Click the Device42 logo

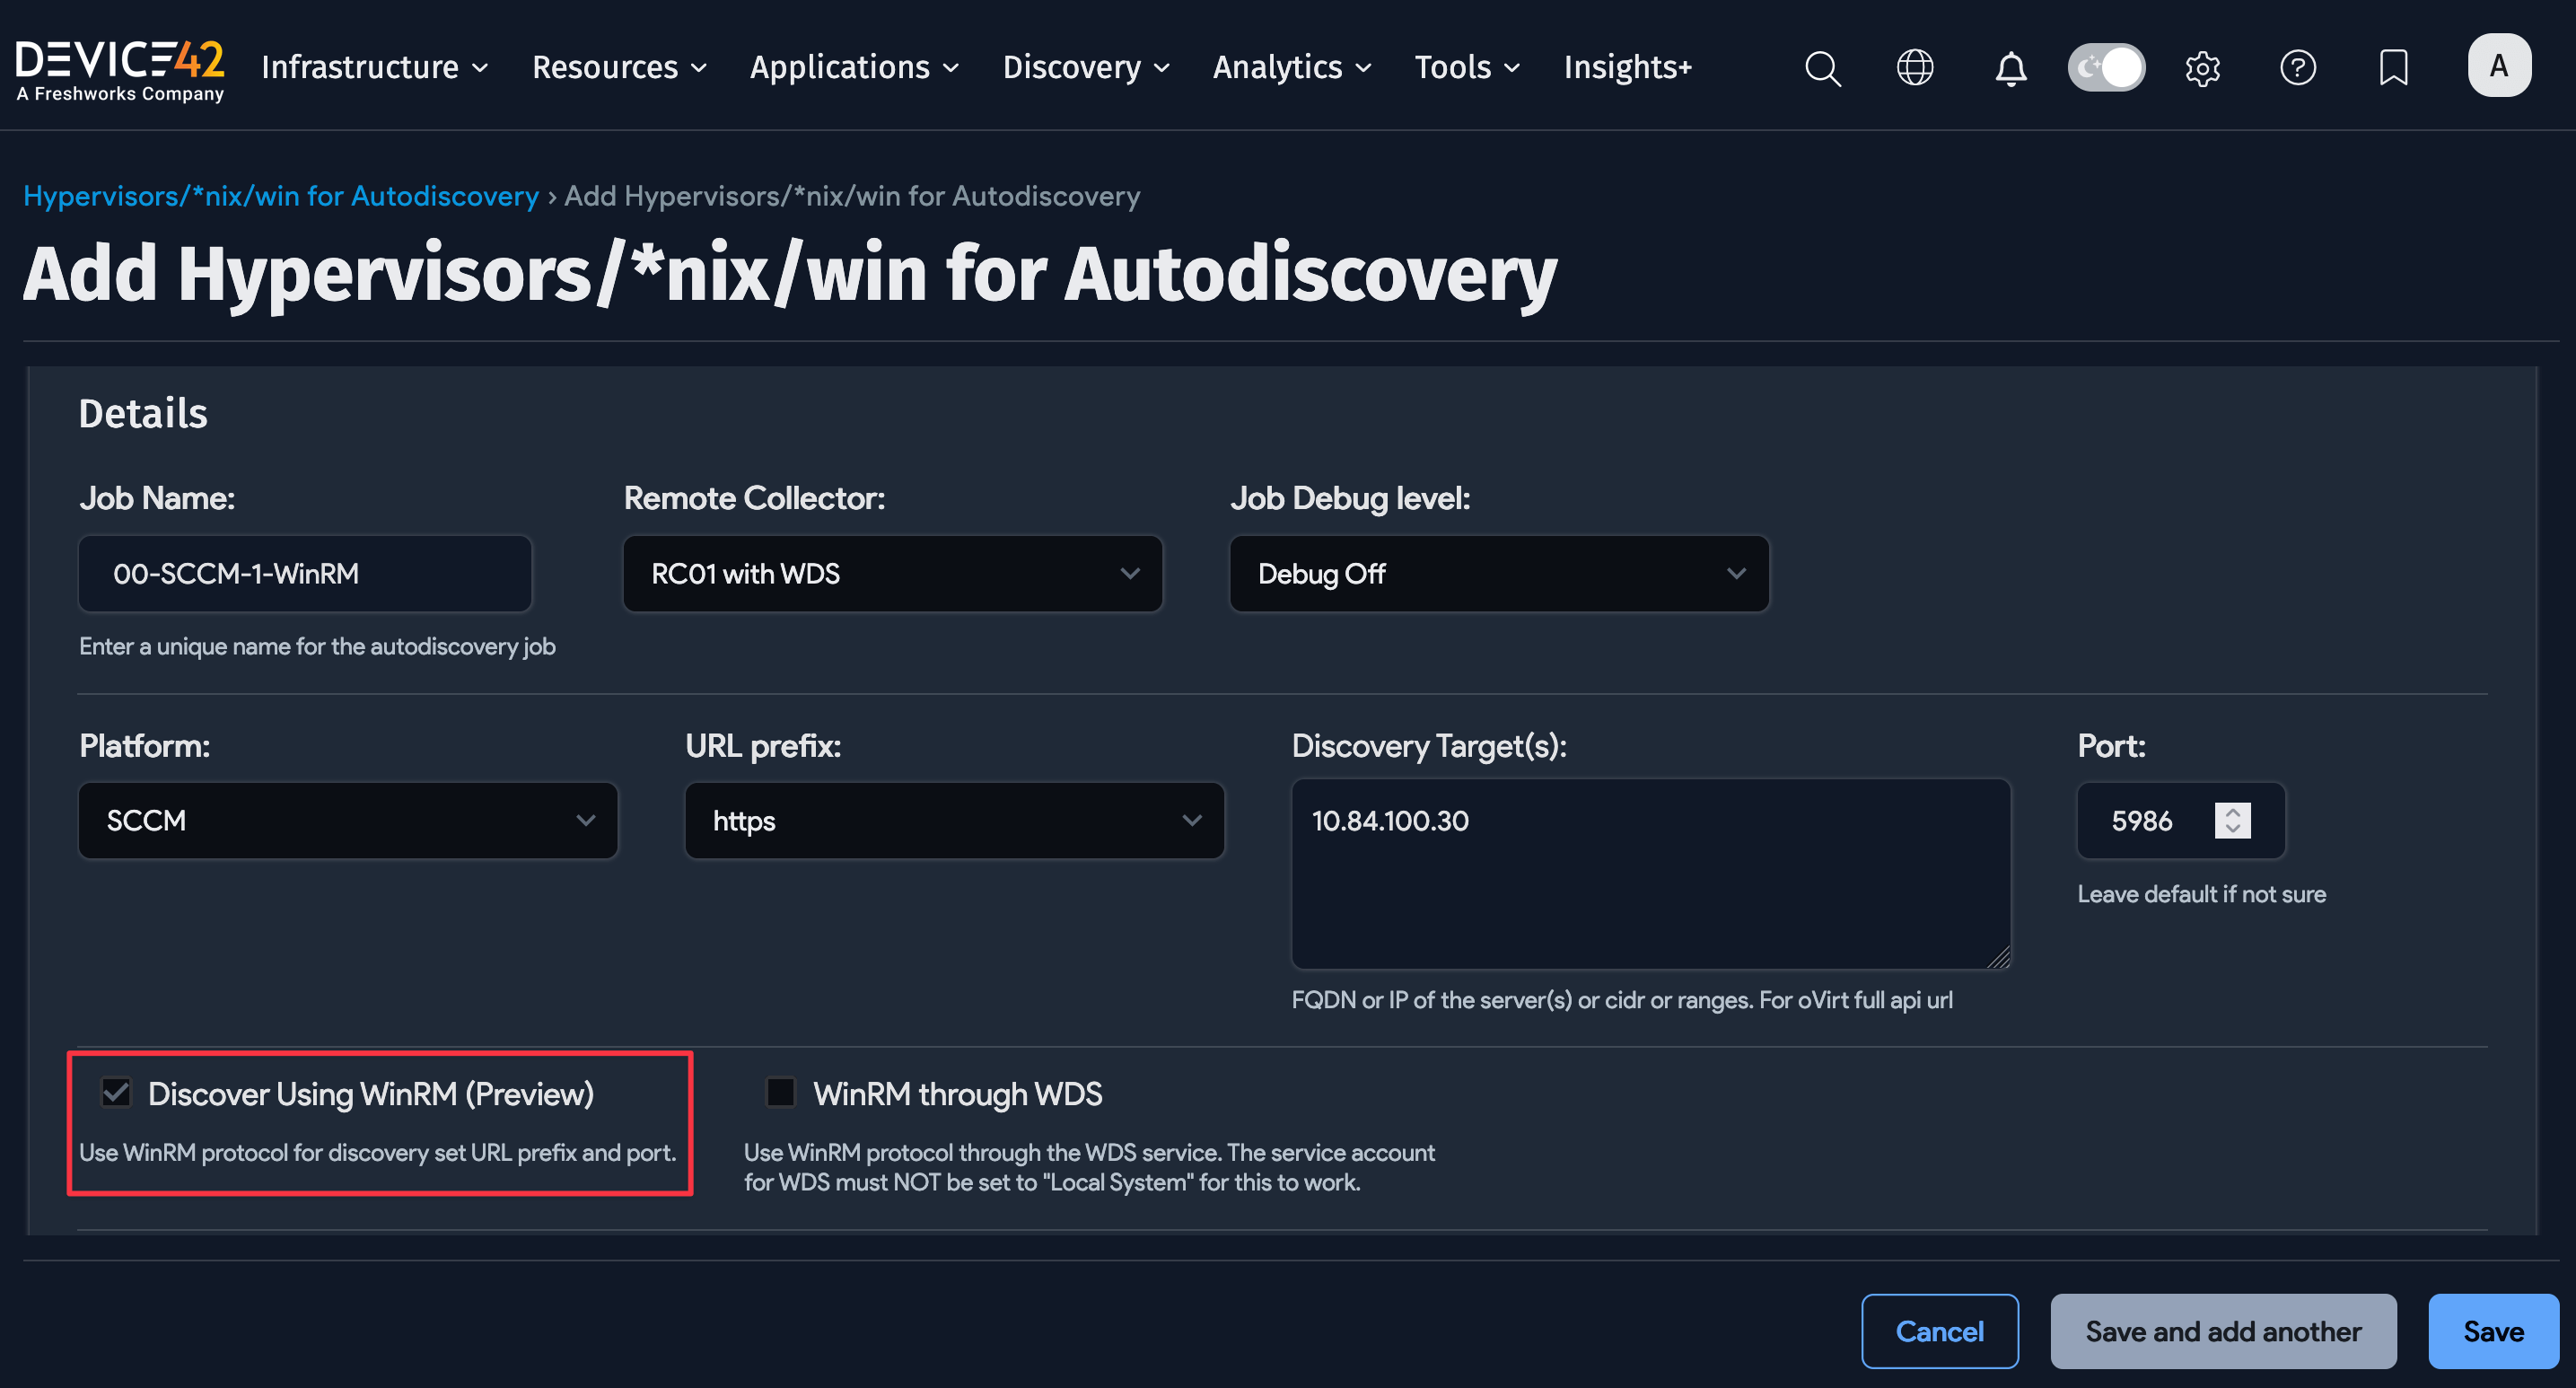click(120, 66)
